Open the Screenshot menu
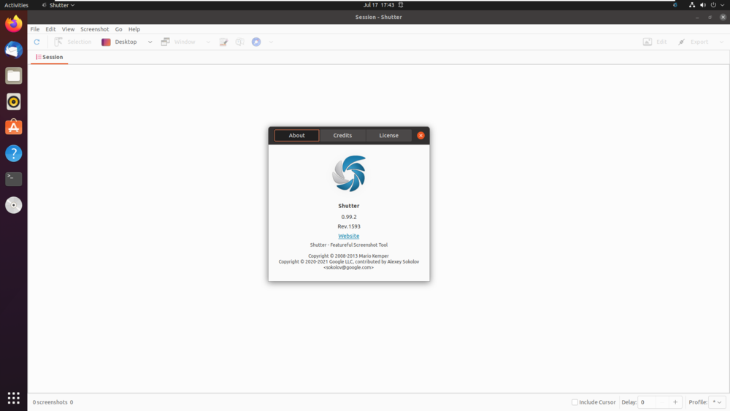 click(94, 29)
